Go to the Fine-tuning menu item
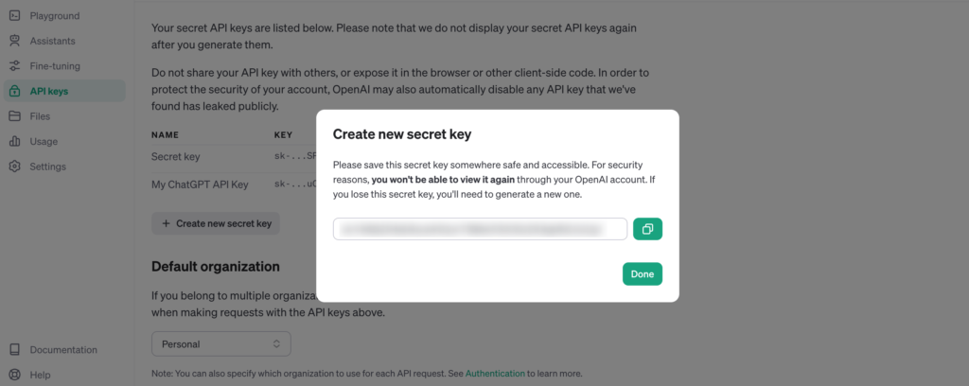This screenshot has width=969, height=386. pos(55,66)
